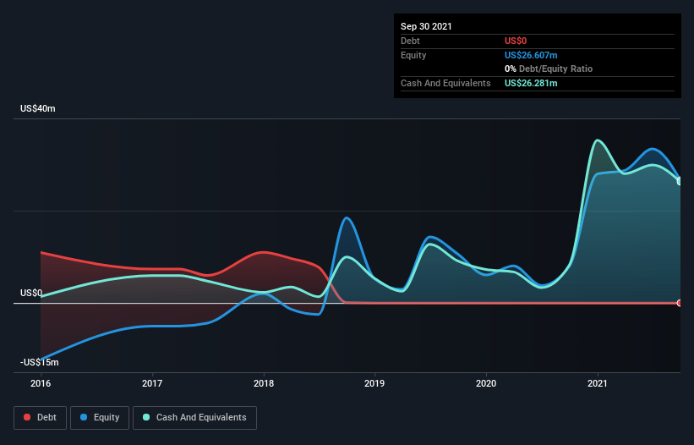694x445 pixels.
Task: Click the US$26.607m equity value
Action: coord(531,55)
